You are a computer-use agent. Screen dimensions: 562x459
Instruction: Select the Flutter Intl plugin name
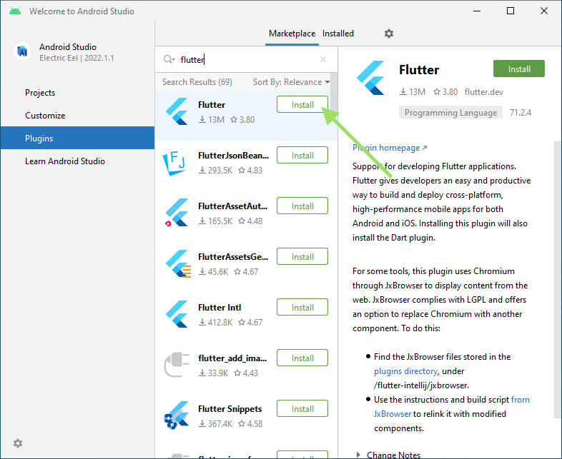point(220,308)
